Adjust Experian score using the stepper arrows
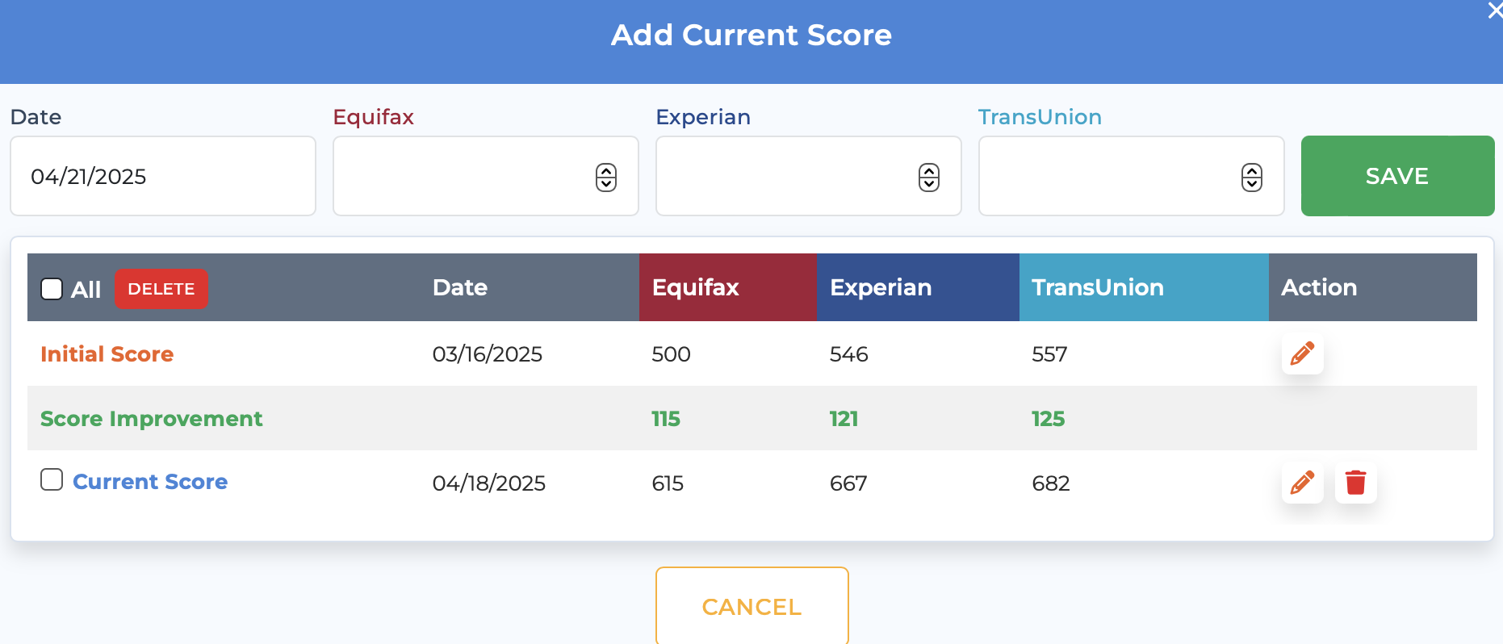This screenshot has width=1503, height=644. click(x=929, y=177)
